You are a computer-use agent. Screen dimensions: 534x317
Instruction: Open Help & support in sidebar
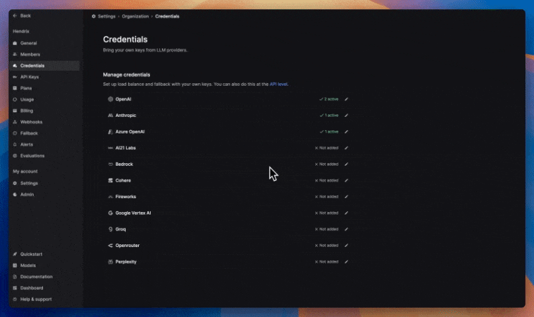click(x=44, y=299)
